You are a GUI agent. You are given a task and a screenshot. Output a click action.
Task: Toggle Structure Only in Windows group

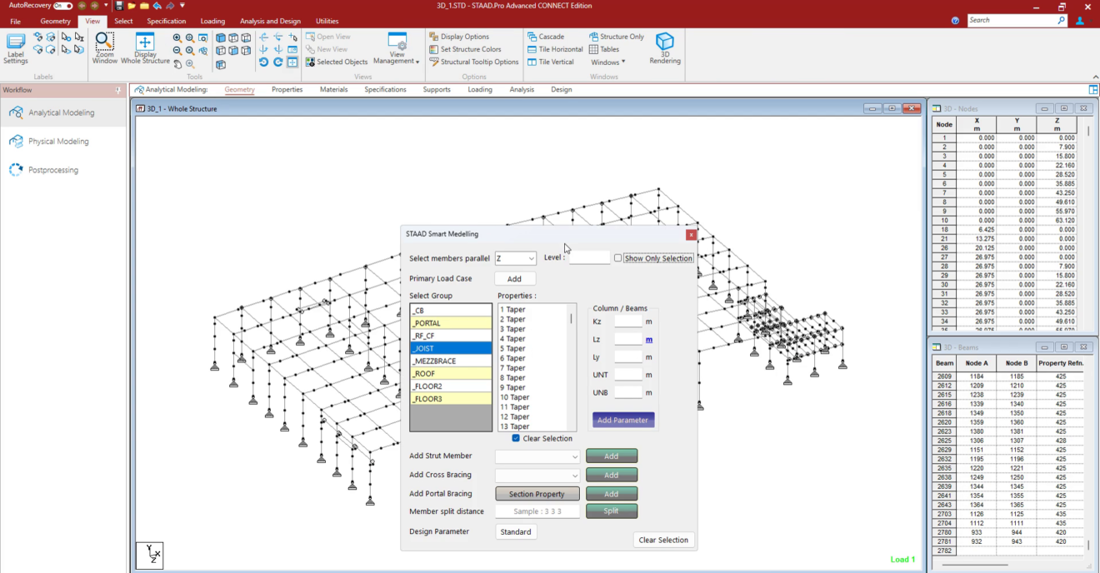coord(616,37)
